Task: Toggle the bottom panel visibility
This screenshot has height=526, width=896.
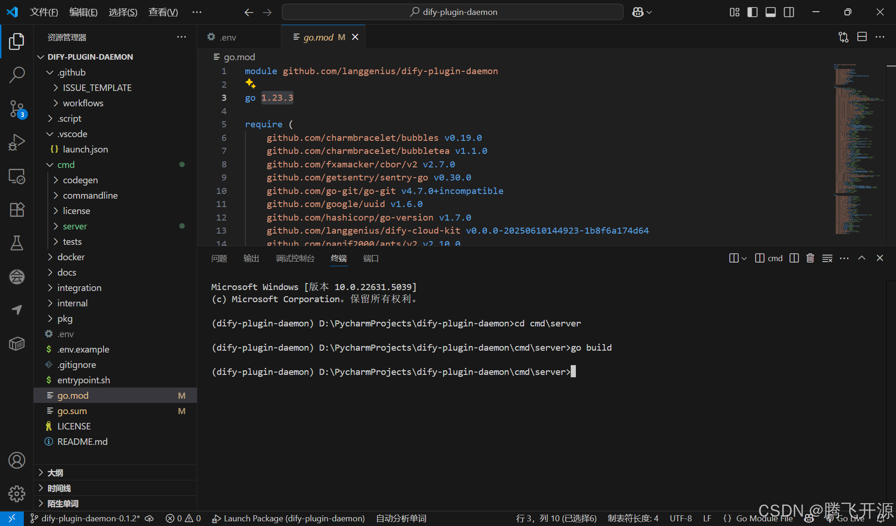Action: tap(770, 12)
